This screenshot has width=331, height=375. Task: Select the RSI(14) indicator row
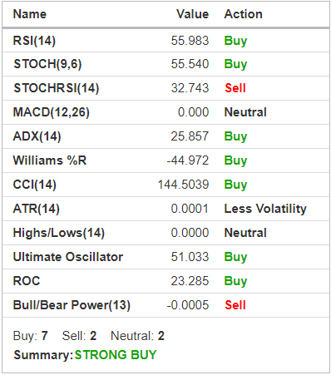tap(165, 41)
